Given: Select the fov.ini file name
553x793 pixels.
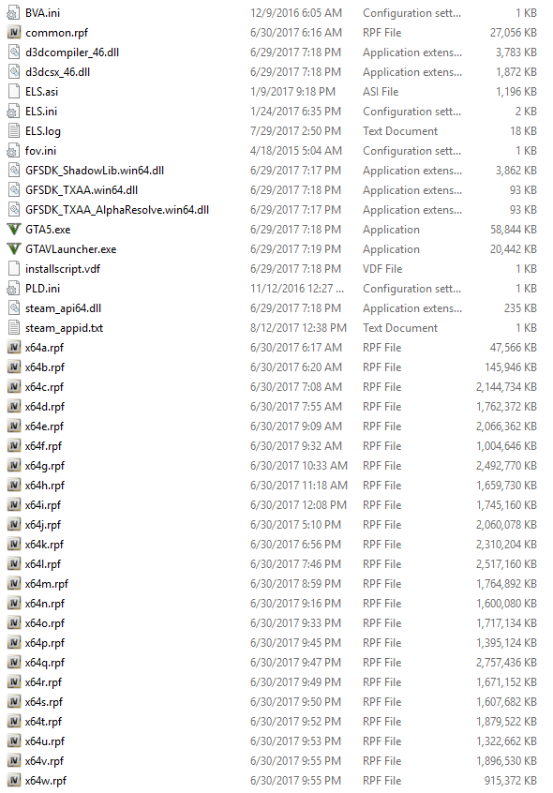Looking at the screenshot, I should click(40, 151).
